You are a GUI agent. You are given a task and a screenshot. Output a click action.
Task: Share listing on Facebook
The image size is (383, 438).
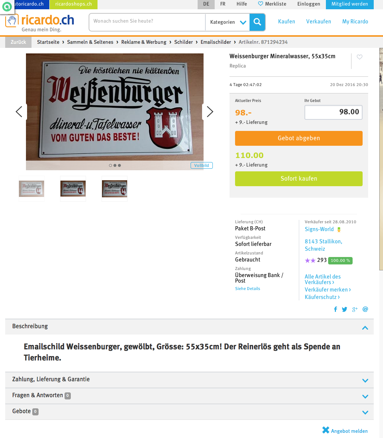tap(336, 309)
